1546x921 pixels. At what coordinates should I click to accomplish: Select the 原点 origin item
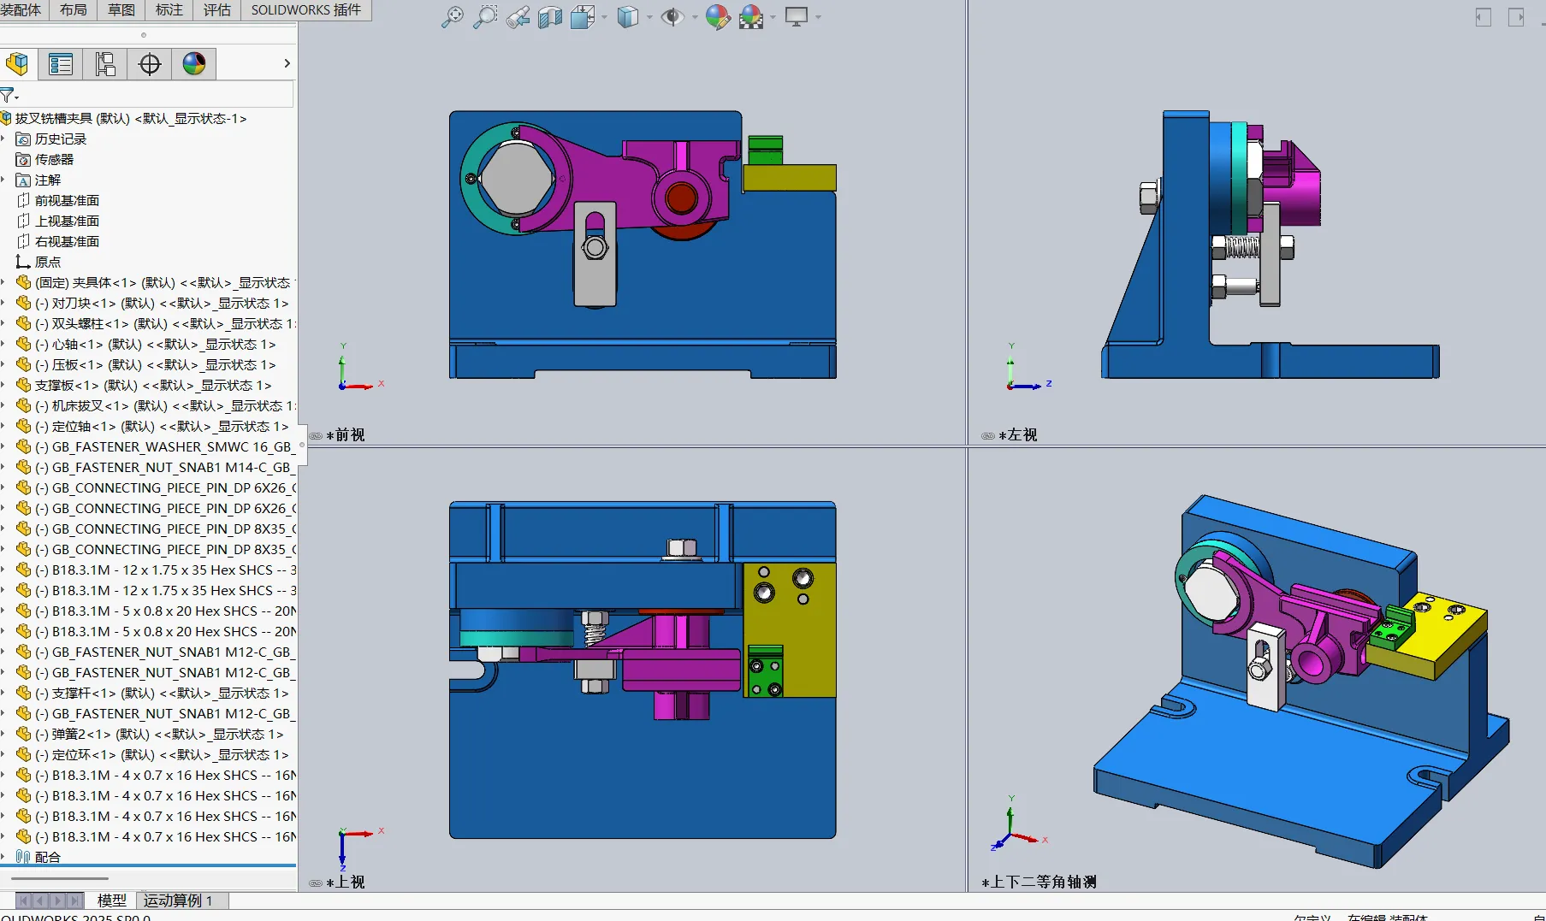click(x=48, y=262)
